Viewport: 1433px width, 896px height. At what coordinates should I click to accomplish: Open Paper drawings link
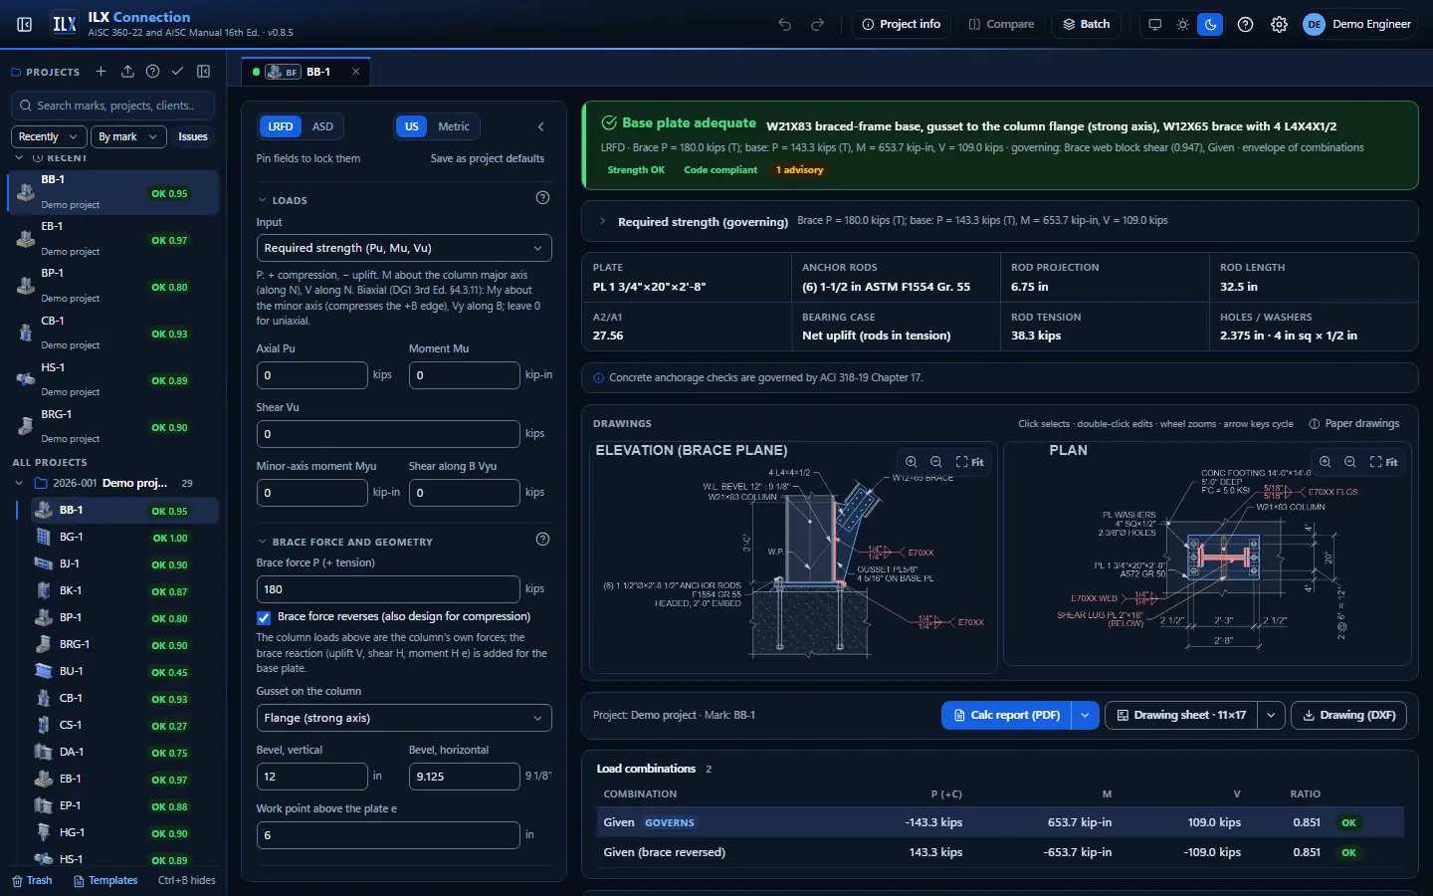1354,423
